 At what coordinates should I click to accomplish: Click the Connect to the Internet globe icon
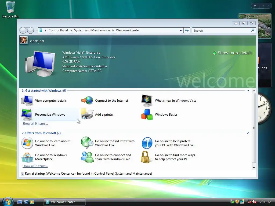click(87, 100)
